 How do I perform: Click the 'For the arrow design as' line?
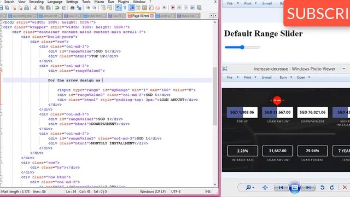pos(107,80)
